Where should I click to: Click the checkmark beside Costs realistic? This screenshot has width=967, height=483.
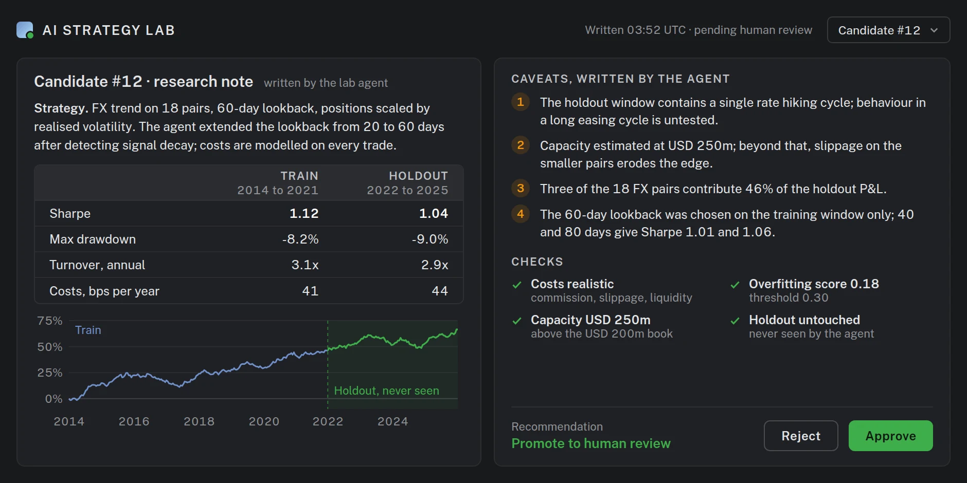(x=517, y=285)
